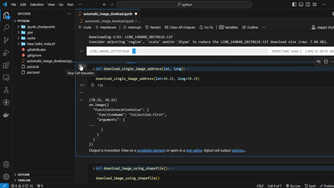Open Explorer views and more actions ellipsis
Viewport: 334px width, 188px height.
click(x=69, y=14)
